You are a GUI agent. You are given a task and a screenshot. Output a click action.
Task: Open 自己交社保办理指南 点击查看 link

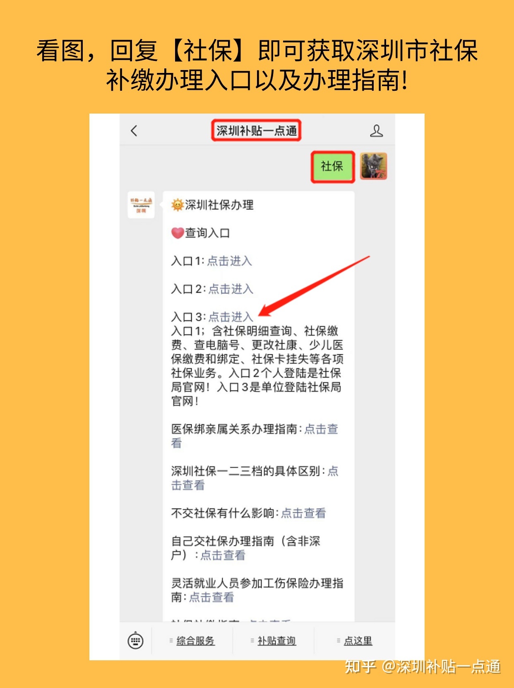[223, 555]
